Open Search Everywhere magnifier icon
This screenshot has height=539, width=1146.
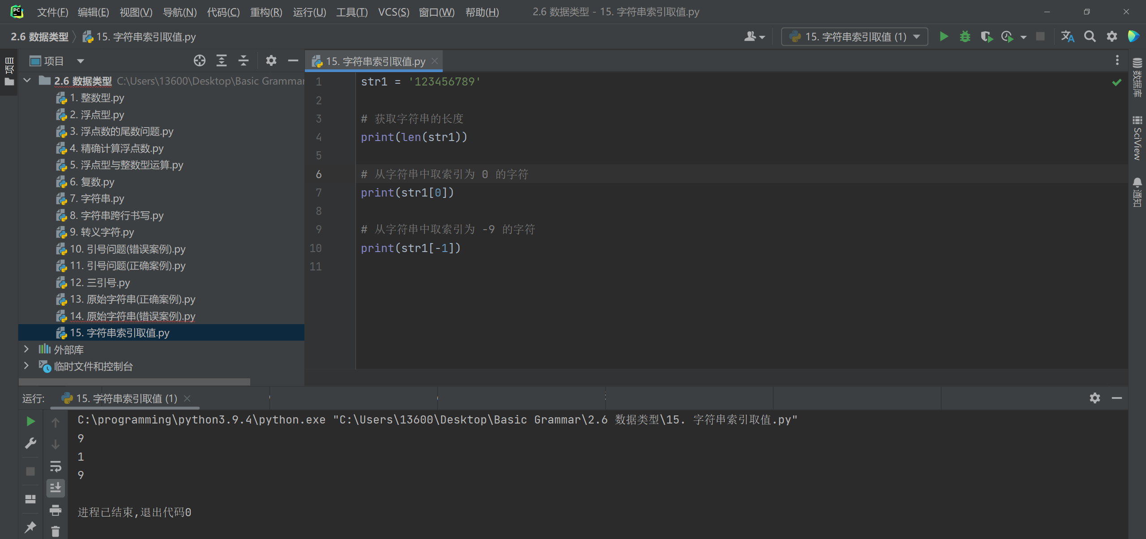1090,37
